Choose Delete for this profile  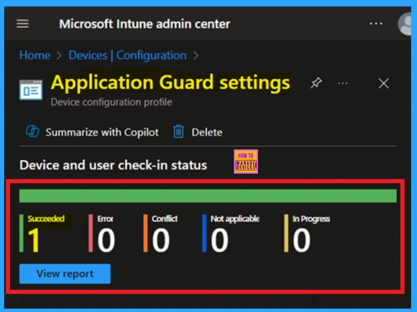[207, 132]
